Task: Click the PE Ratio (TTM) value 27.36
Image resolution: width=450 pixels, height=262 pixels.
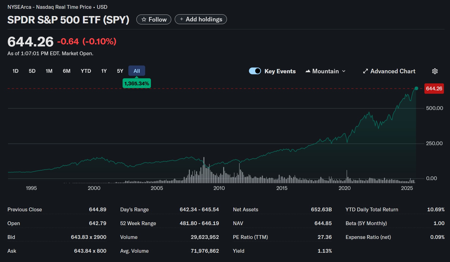Action: (x=325, y=237)
